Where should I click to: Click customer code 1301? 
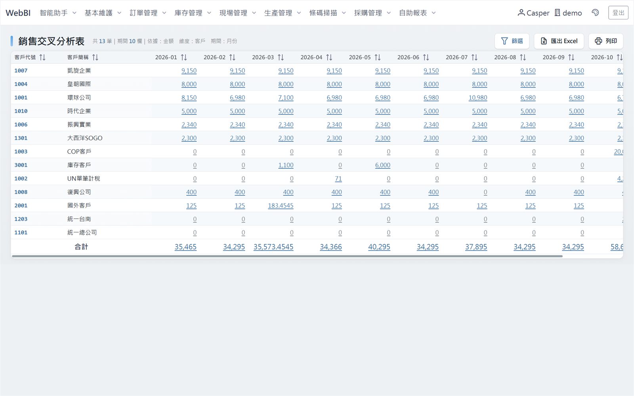tap(21, 138)
